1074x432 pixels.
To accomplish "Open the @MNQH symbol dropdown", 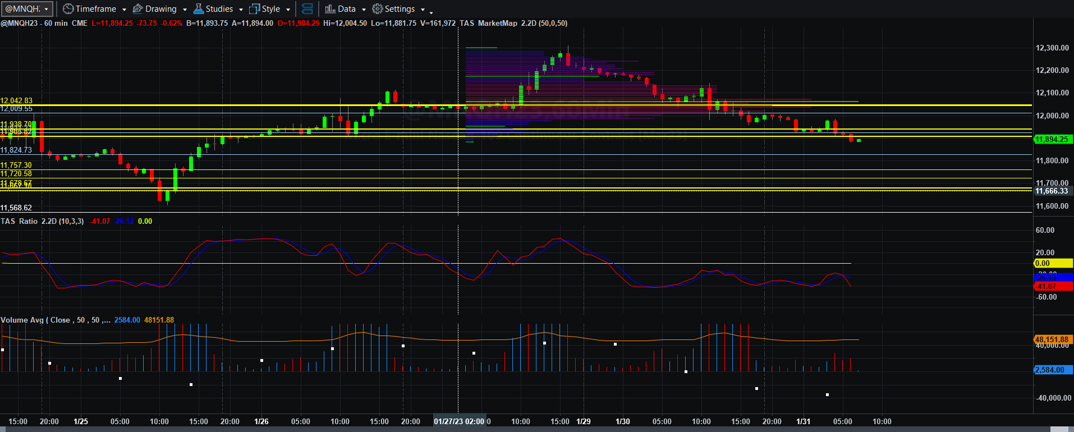I will point(27,9).
